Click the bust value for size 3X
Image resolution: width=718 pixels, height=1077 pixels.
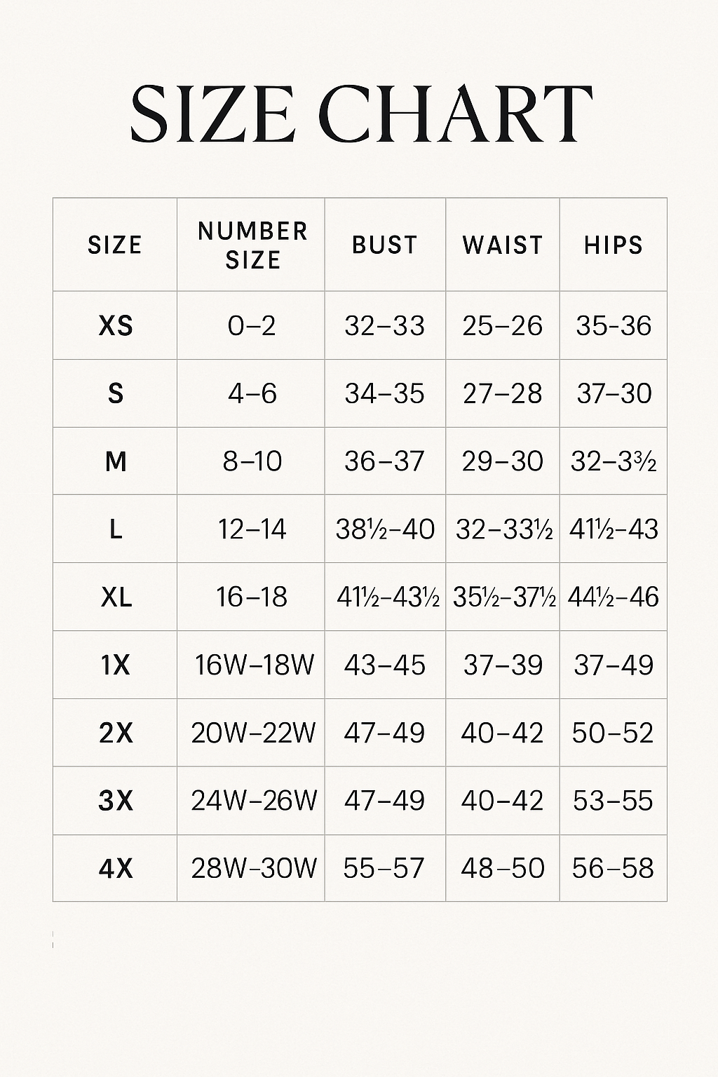[385, 801]
